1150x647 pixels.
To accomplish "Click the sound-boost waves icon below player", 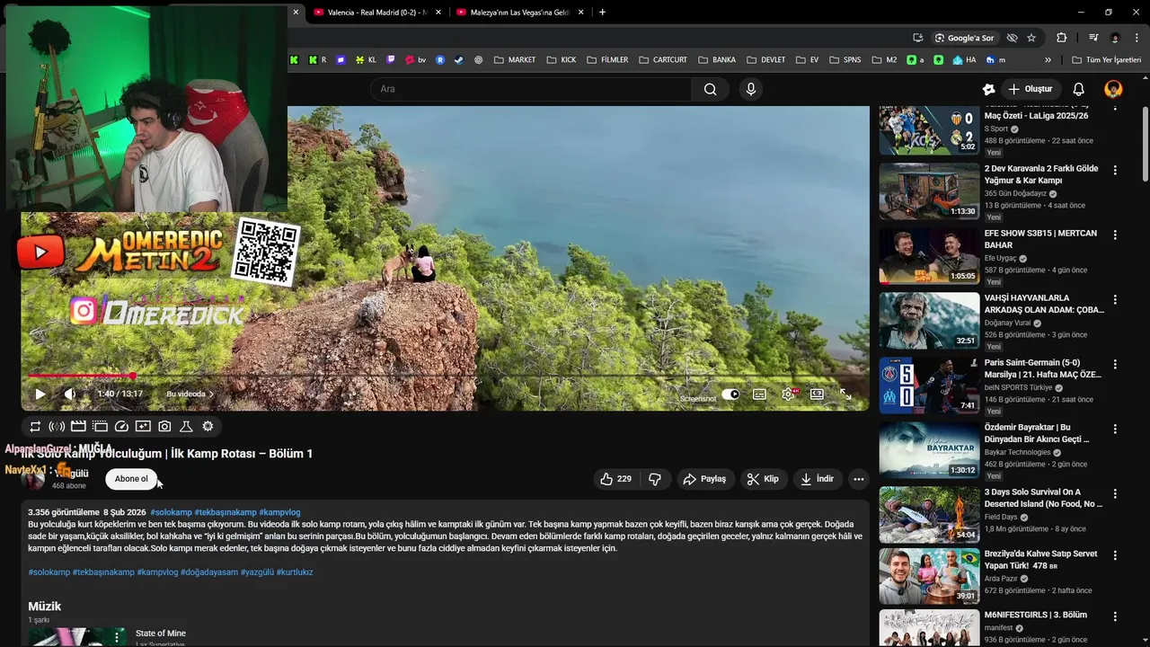I will [x=57, y=427].
